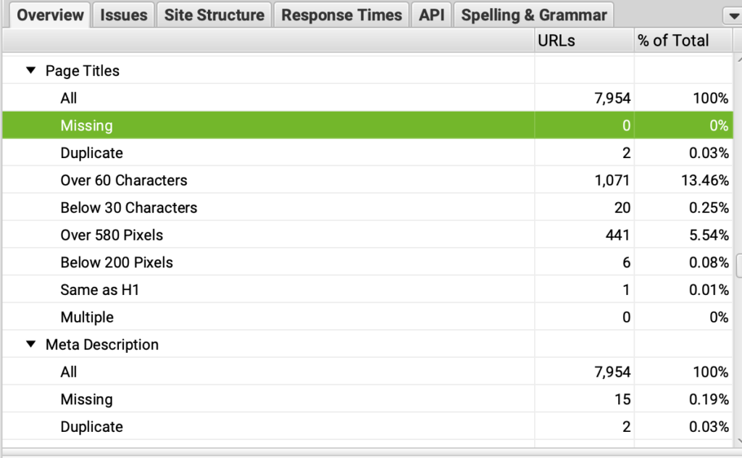Open the Site Structure tab

[x=214, y=14]
